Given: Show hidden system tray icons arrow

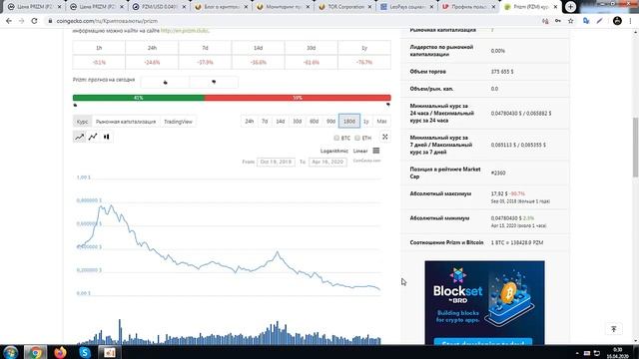Looking at the screenshot, I should [x=577, y=353].
